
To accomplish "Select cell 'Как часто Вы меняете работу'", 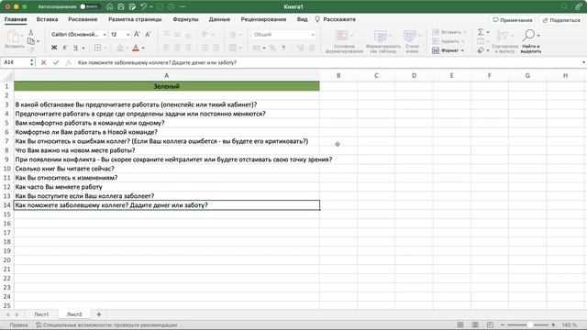I will (x=167, y=187).
